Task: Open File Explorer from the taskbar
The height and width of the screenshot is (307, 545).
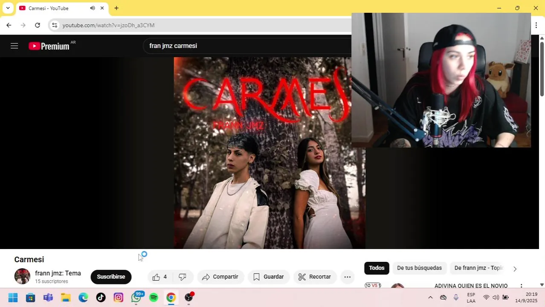Action: pos(66,298)
